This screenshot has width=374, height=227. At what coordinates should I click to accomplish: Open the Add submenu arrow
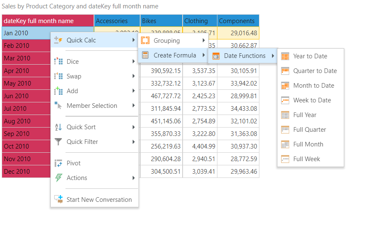point(133,91)
